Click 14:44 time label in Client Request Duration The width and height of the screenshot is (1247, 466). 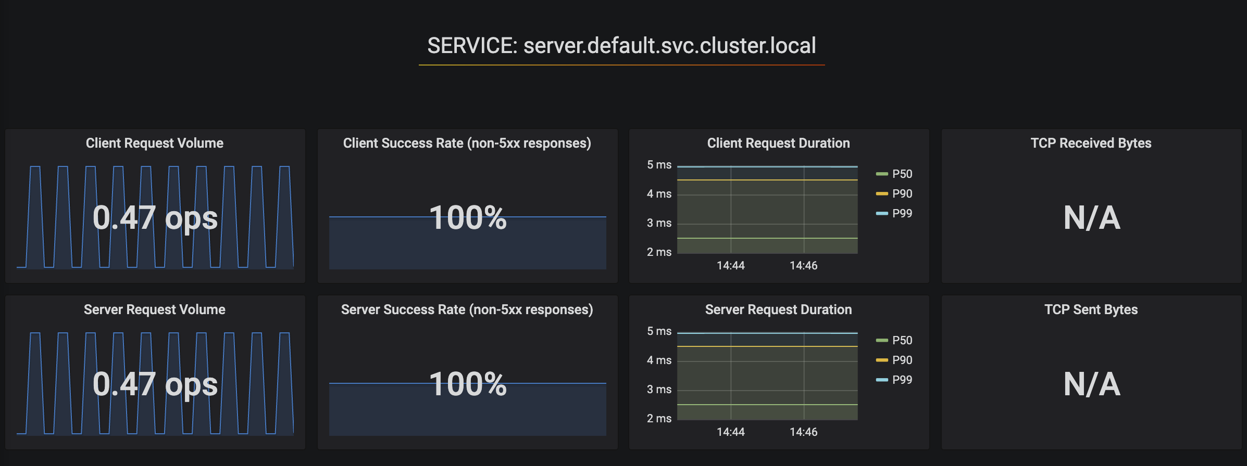(x=731, y=266)
